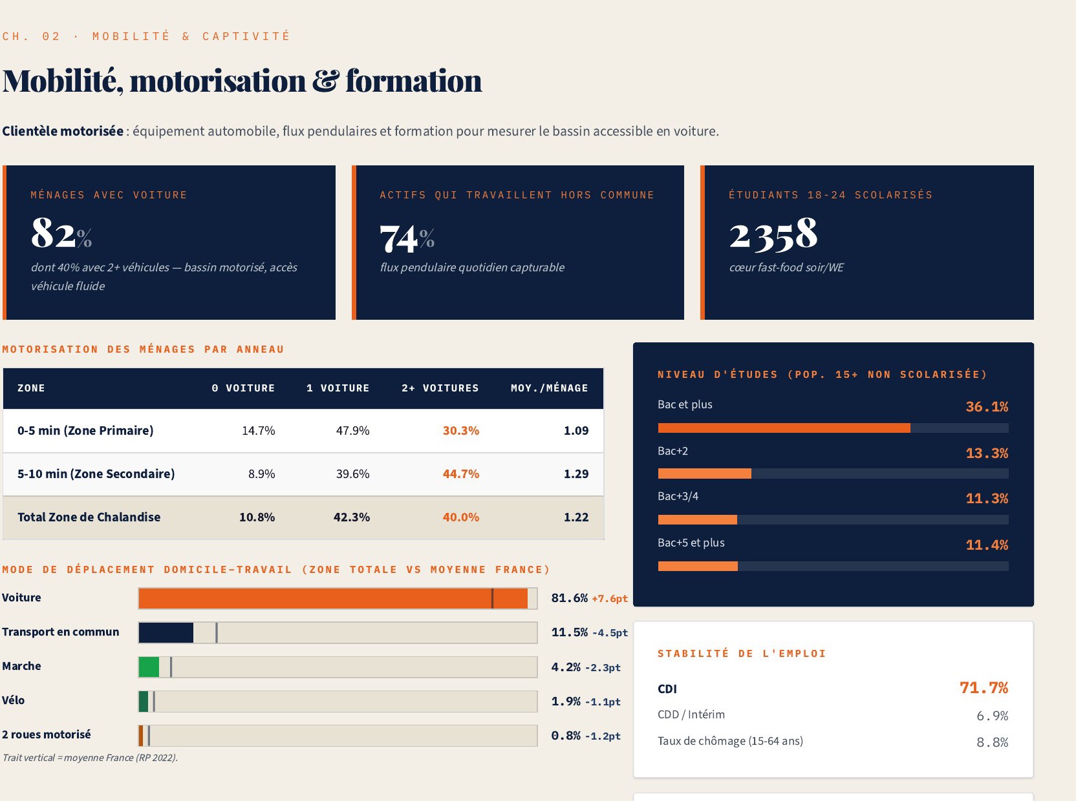Image resolution: width=1076 pixels, height=801 pixels.
Task: Click the 'MOY./MÉNAGE' column header
Action: (x=550, y=388)
